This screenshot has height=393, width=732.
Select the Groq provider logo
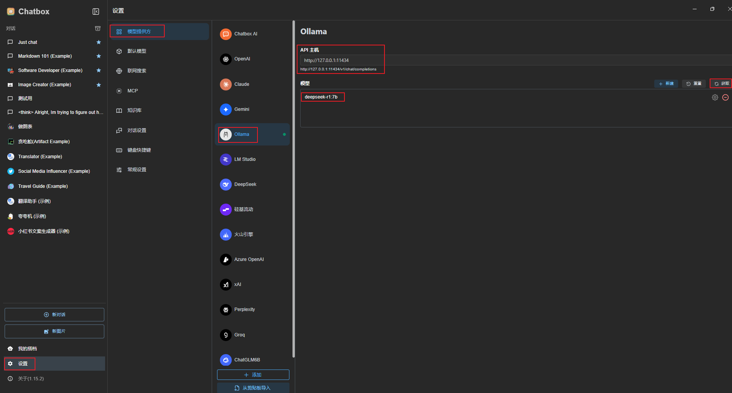226,335
